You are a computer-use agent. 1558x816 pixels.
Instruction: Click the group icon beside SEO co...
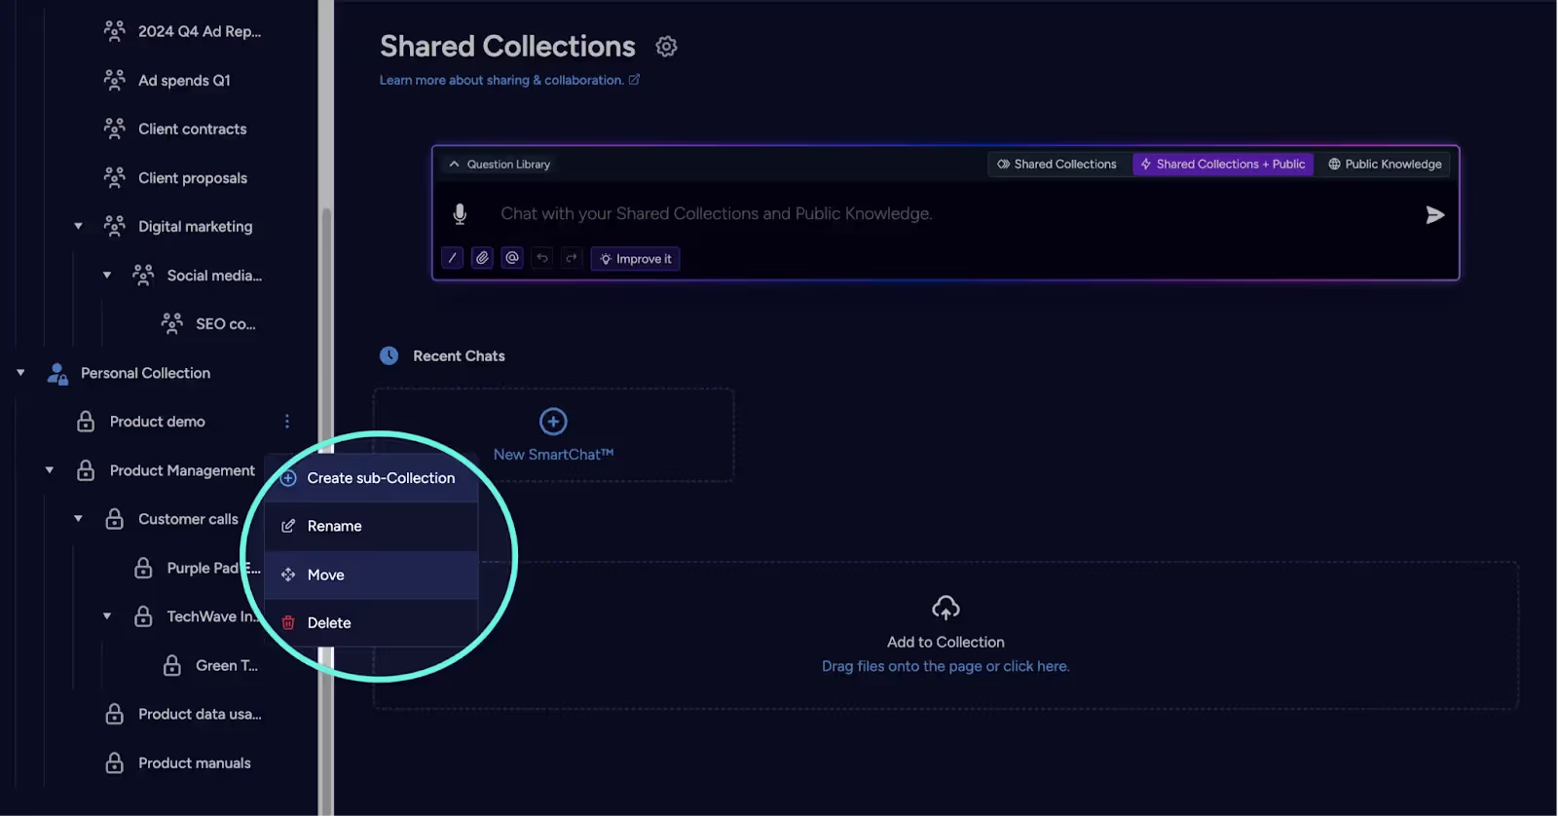click(171, 323)
